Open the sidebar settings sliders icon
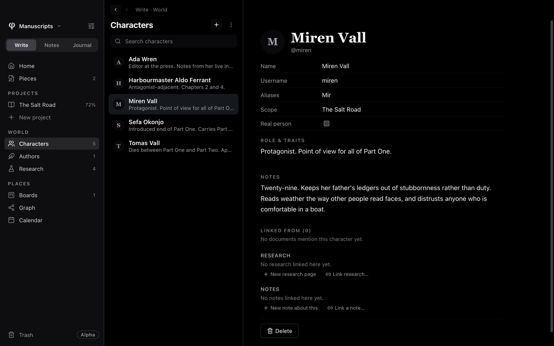The width and height of the screenshot is (554, 346). (91, 26)
